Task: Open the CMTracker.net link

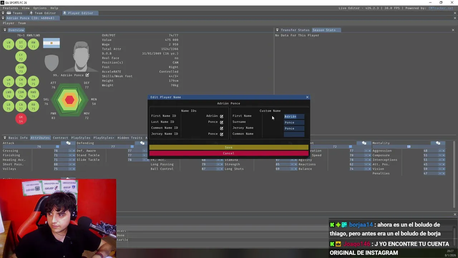Action: [x=440, y=8]
